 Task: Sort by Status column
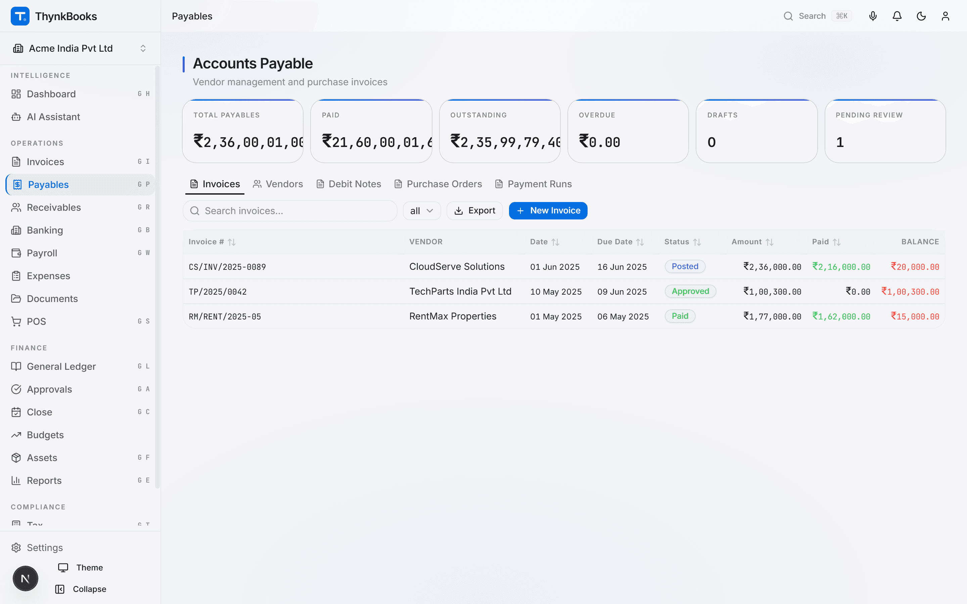[x=683, y=242]
